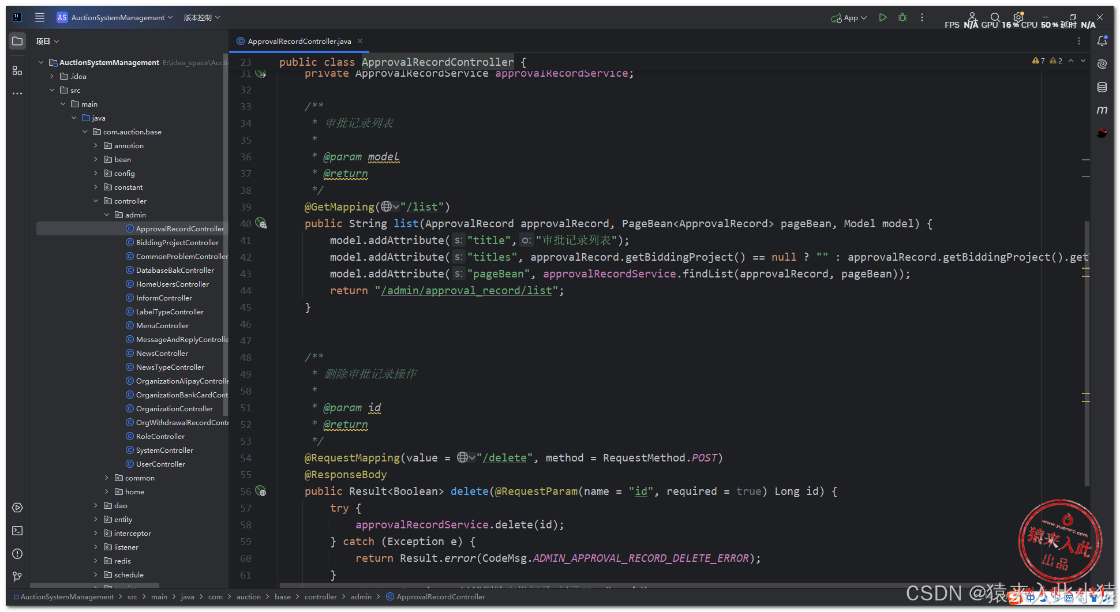Go to next highlighted problem arrow
Viewport: 1120px width, 612px height.
1083,61
